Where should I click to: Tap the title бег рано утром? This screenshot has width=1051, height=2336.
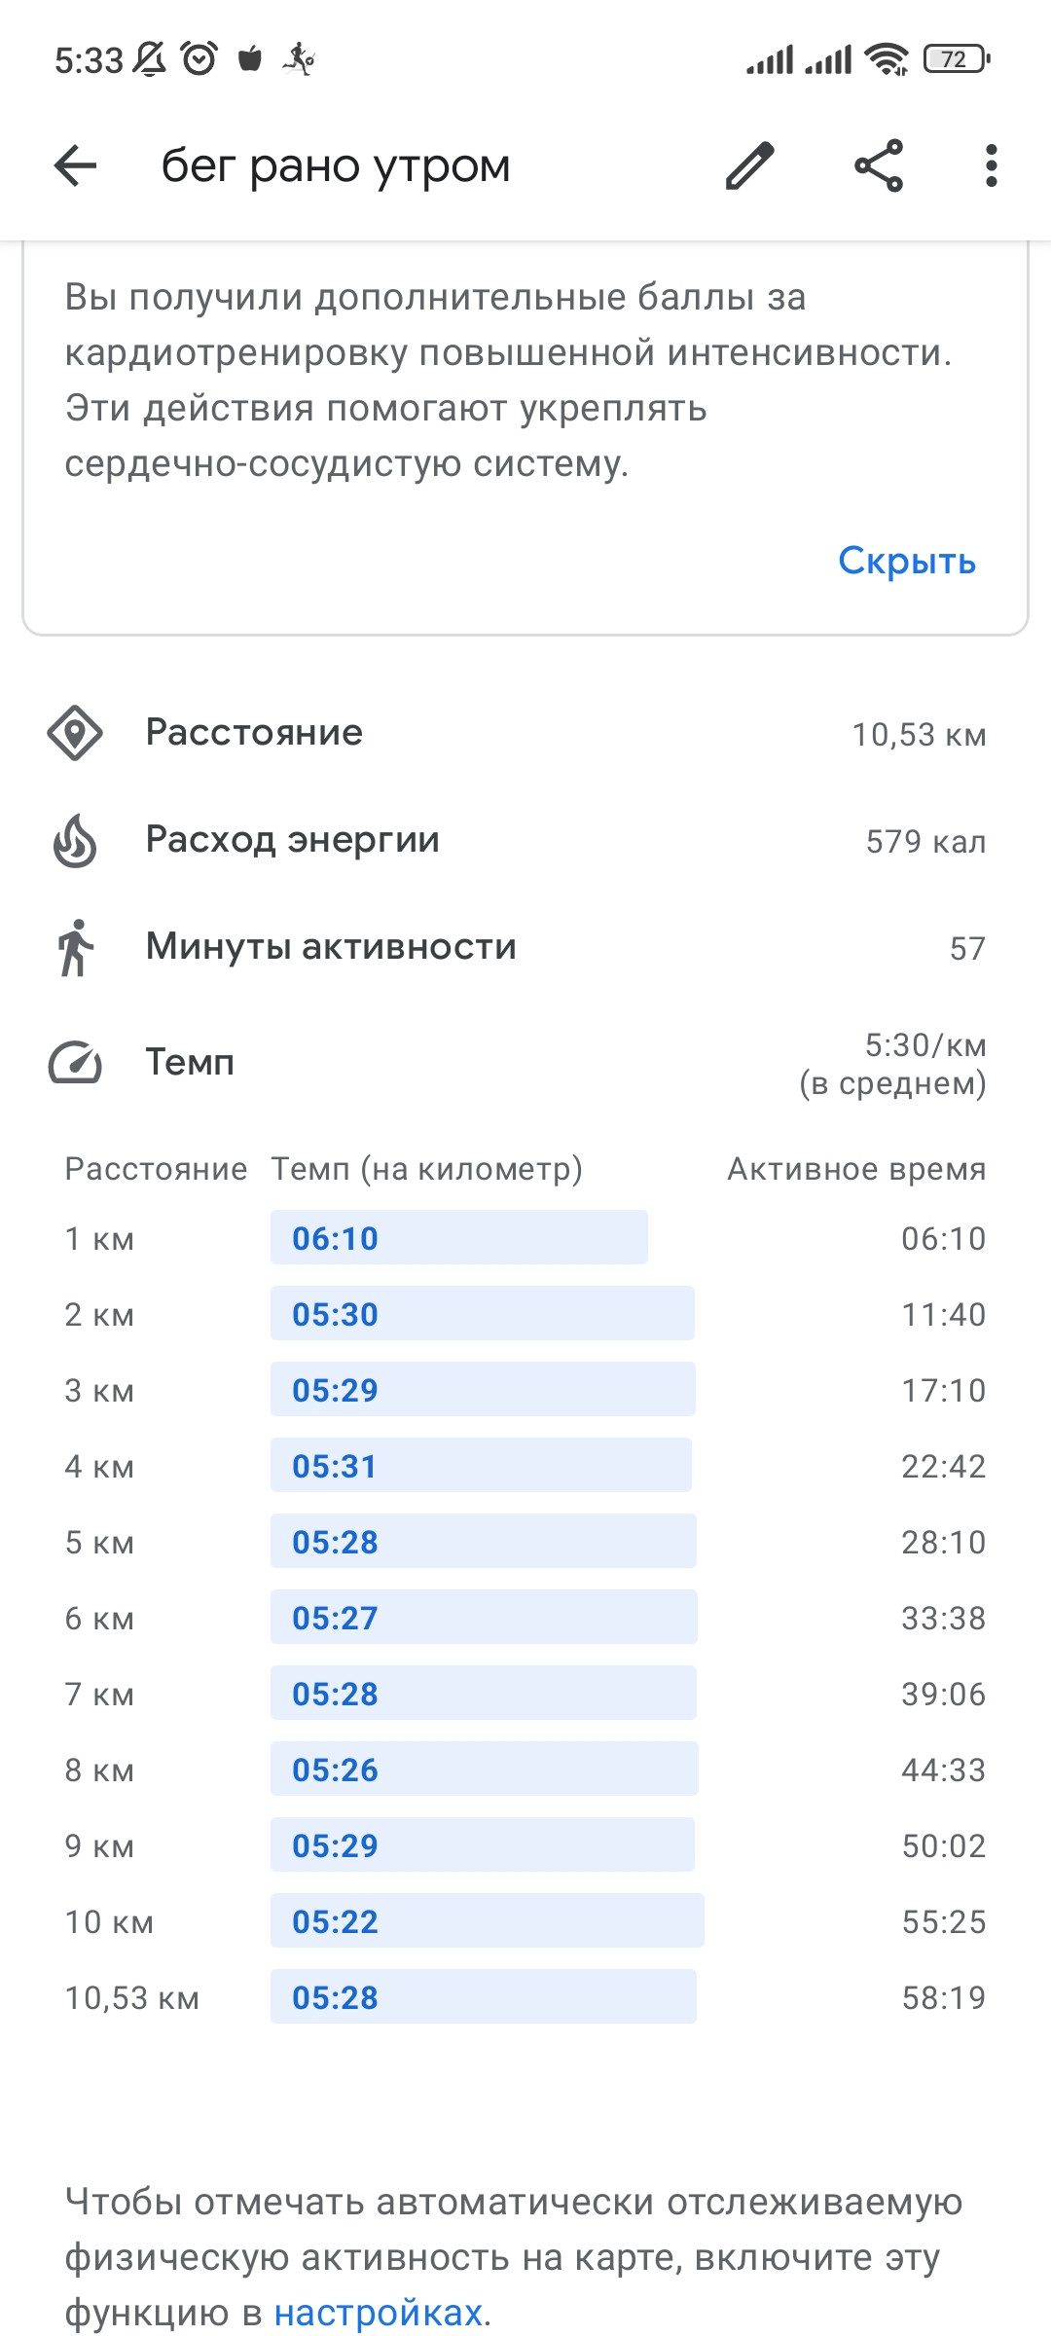click(x=336, y=165)
